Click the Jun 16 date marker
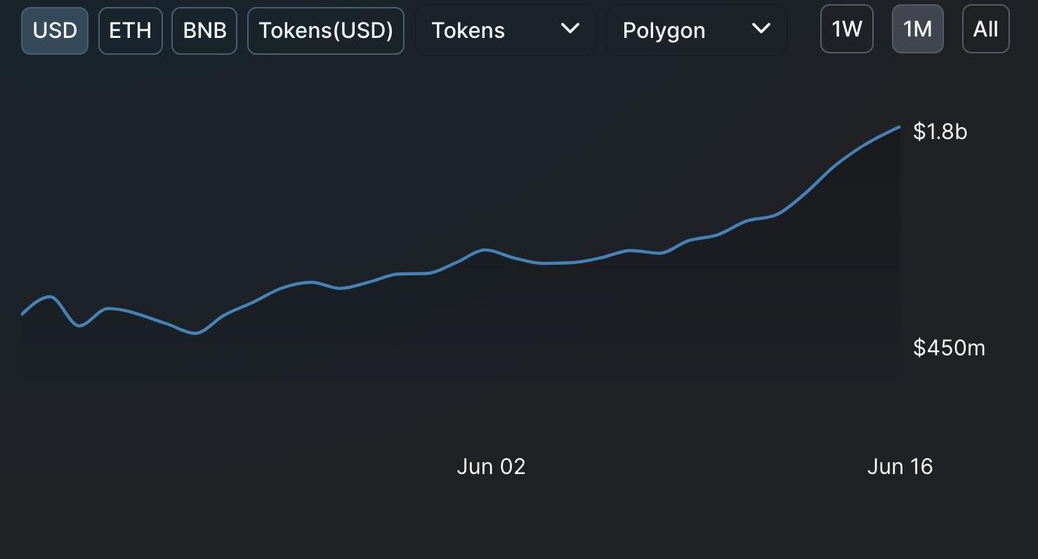1038x559 pixels. [x=900, y=466]
